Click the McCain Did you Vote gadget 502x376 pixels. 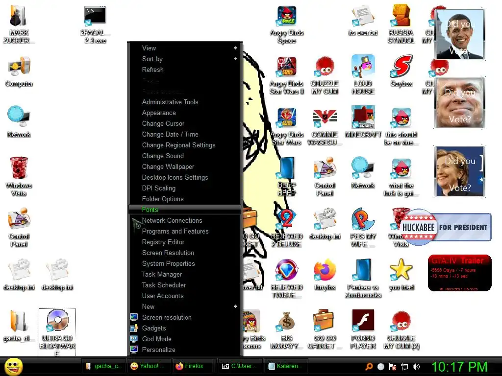click(x=460, y=103)
